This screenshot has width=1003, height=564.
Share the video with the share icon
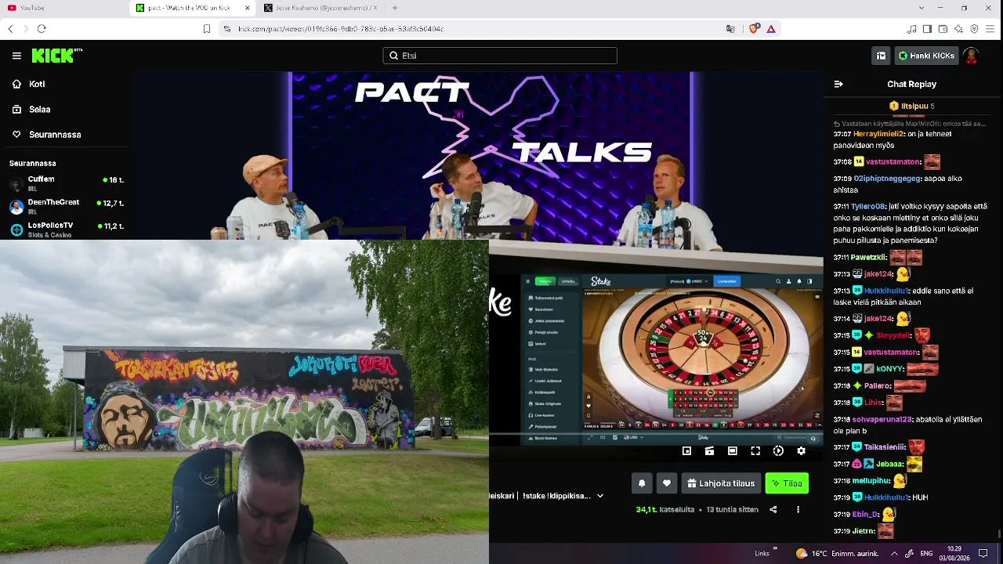click(773, 510)
